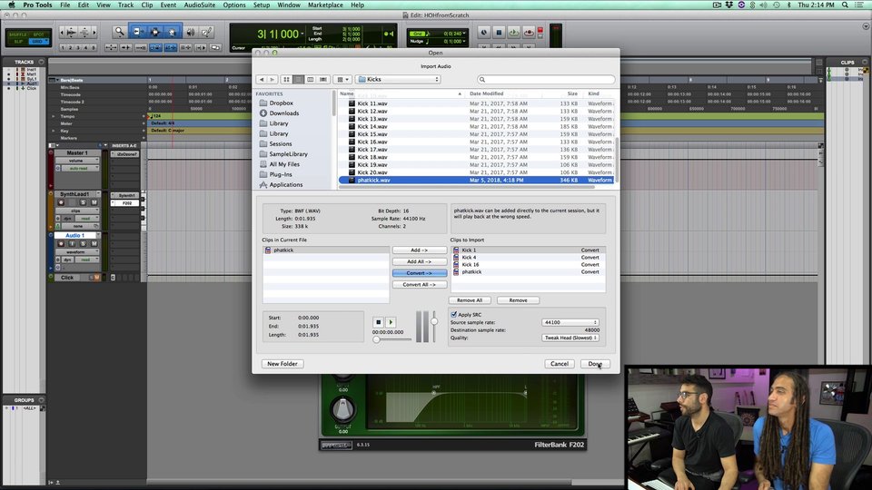Click the list view button in Open dialog
Image resolution: width=872 pixels, height=490 pixels.
click(299, 80)
